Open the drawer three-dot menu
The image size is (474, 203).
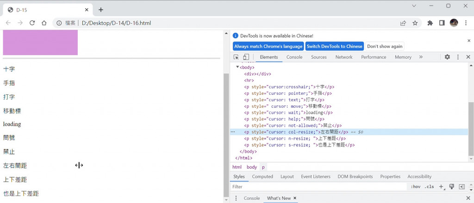tap(236, 198)
